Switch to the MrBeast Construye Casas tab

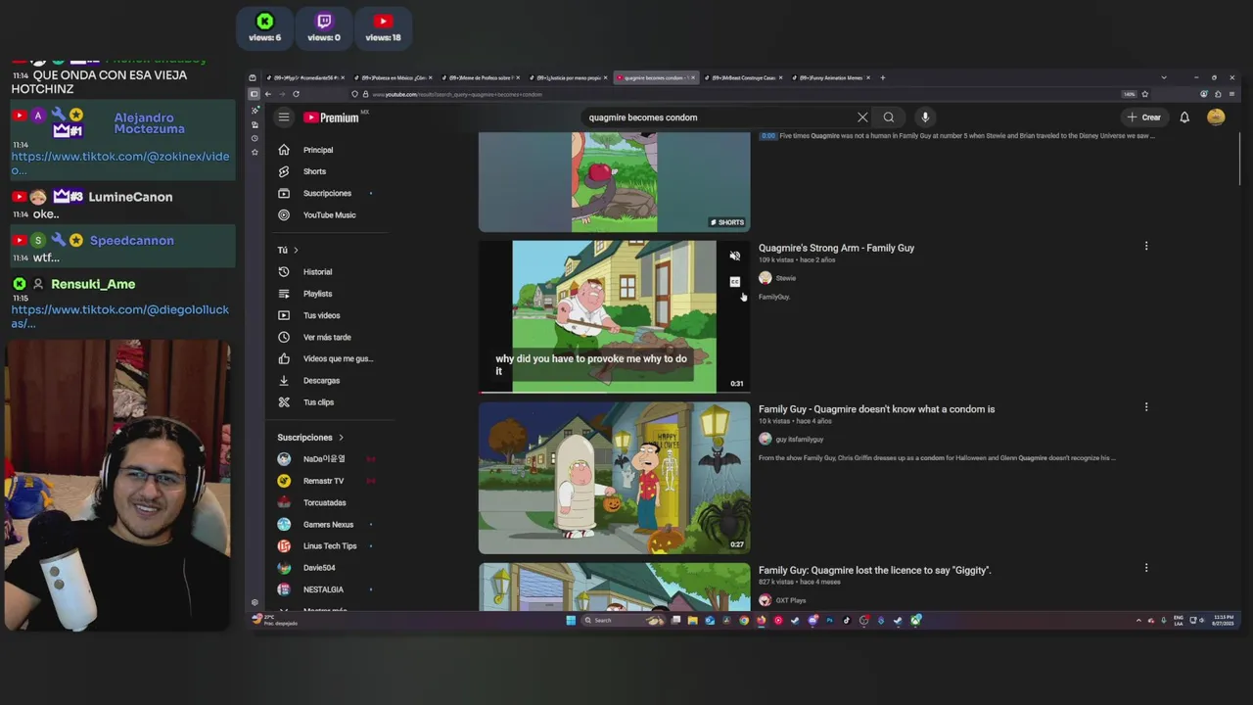coord(745,77)
